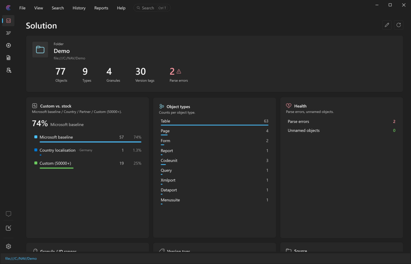
Task: Click the Table row progress bar
Action: [215, 125]
